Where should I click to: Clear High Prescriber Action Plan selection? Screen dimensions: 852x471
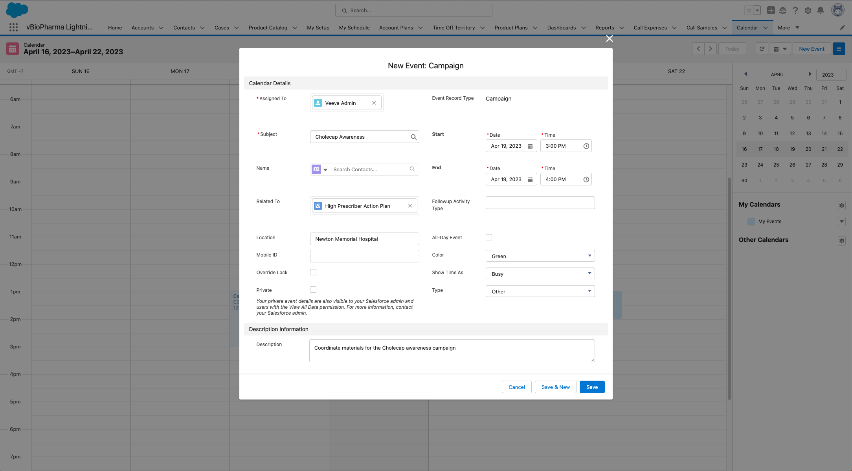point(410,206)
